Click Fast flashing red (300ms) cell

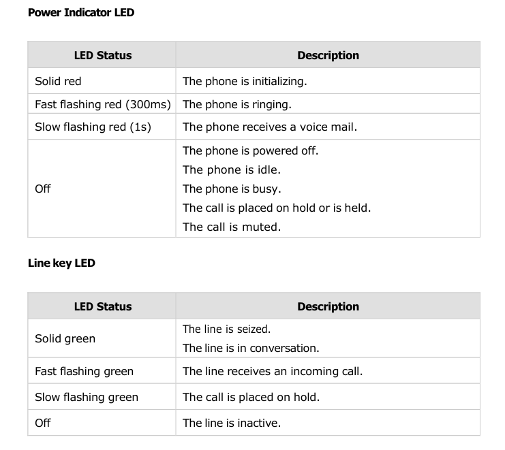tap(102, 104)
